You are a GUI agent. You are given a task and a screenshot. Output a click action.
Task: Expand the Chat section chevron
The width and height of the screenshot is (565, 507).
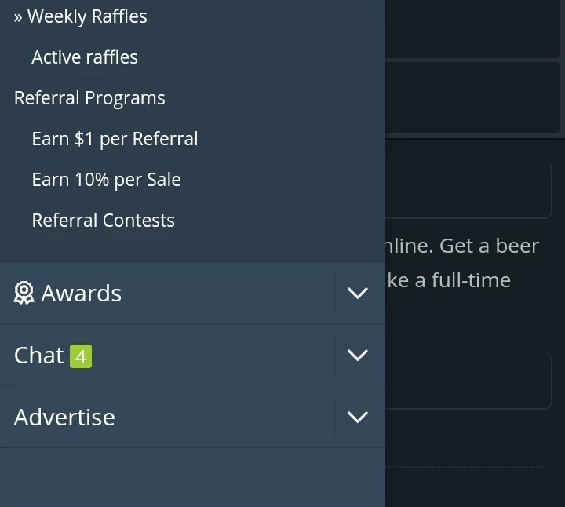[x=357, y=355]
